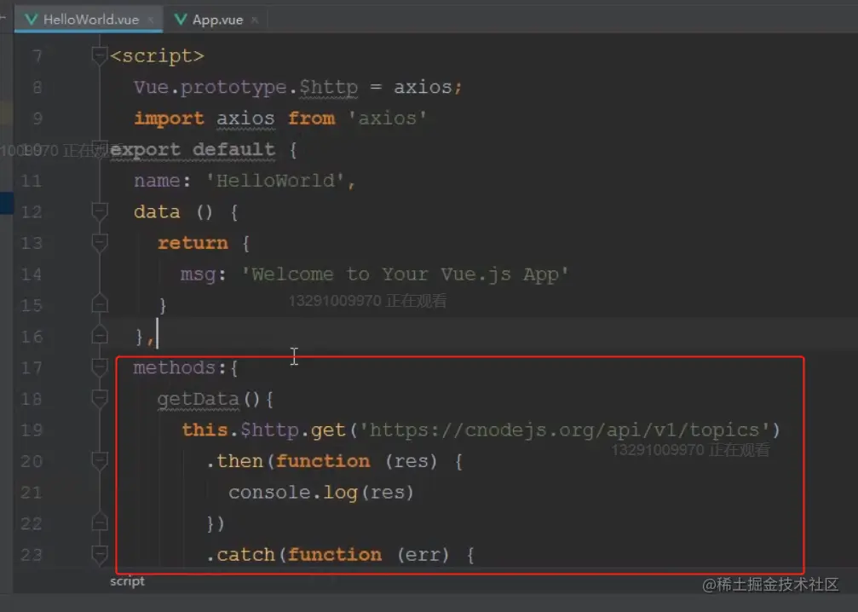
Task: Fold the return block on line 13
Action: click(x=100, y=243)
